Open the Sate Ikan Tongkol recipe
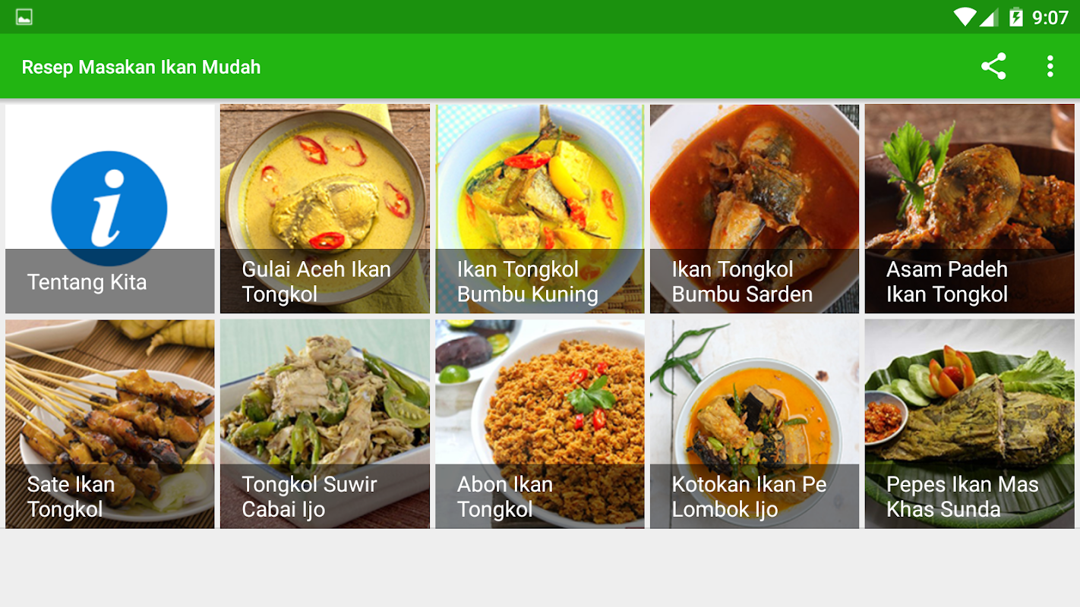The image size is (1080, 607). click(x=110, y=423)
